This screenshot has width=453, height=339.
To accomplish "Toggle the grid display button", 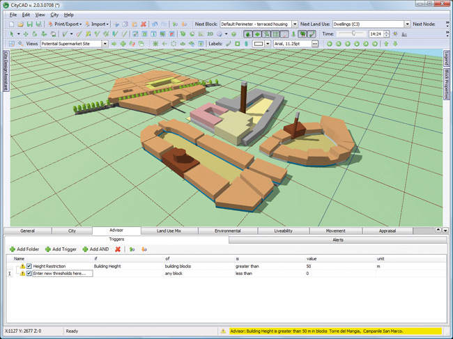I will 277,33.
